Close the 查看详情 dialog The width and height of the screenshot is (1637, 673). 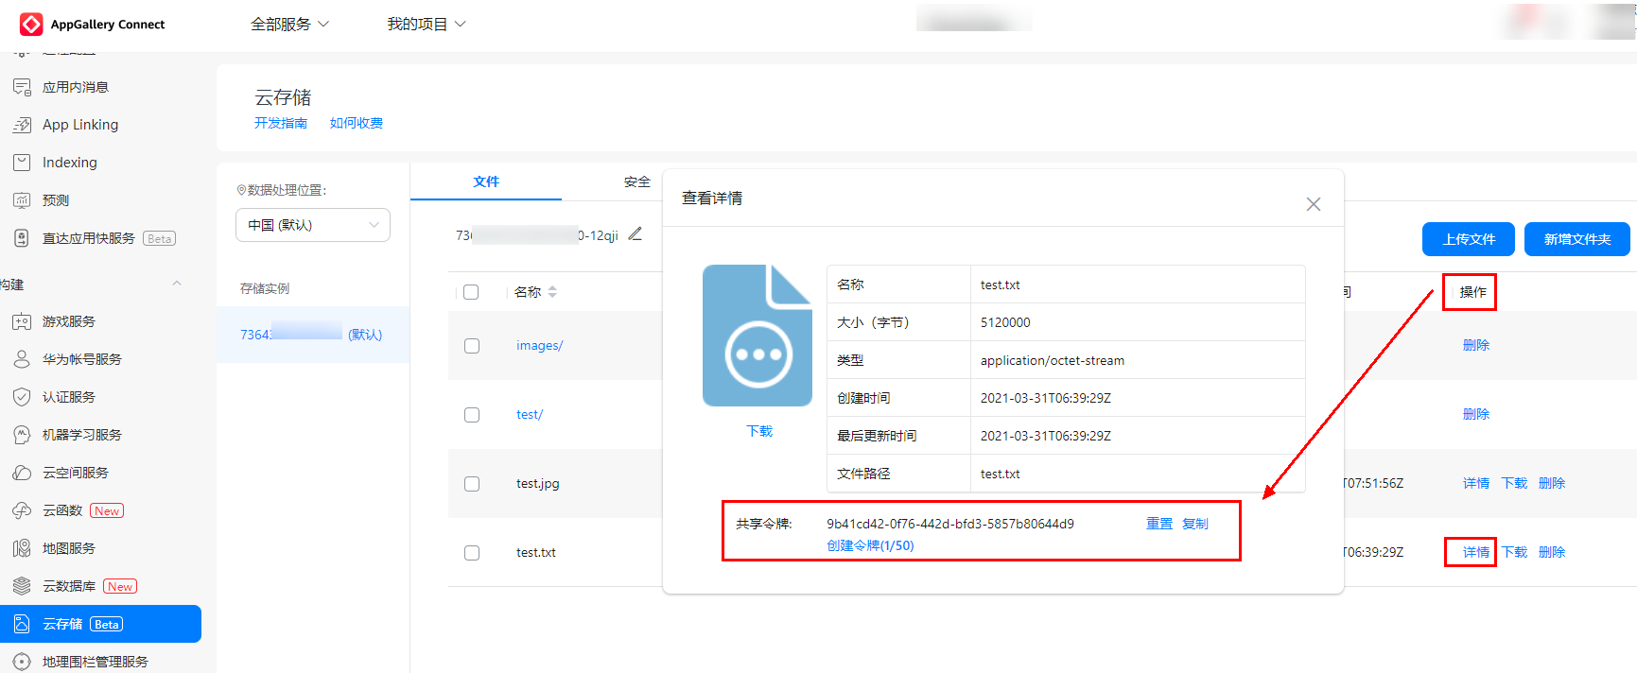point(1313,204)
